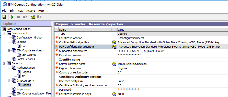
Task: Open the Edit menu
Action: [12, 11]
